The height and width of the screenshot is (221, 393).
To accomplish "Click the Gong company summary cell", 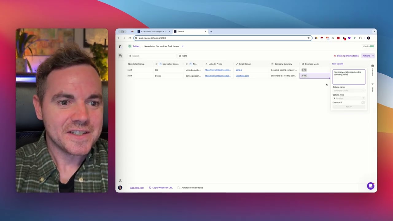I will click(x=284, y=70).
